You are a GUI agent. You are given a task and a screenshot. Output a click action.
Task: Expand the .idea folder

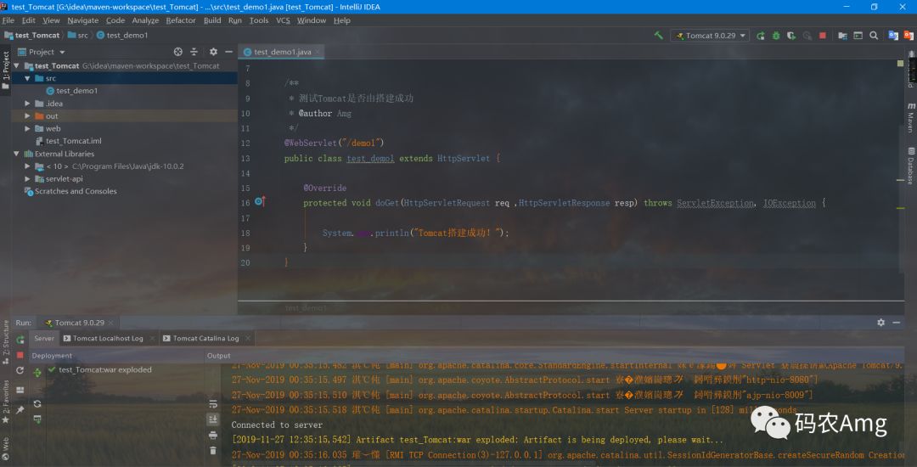pos(27,104)
